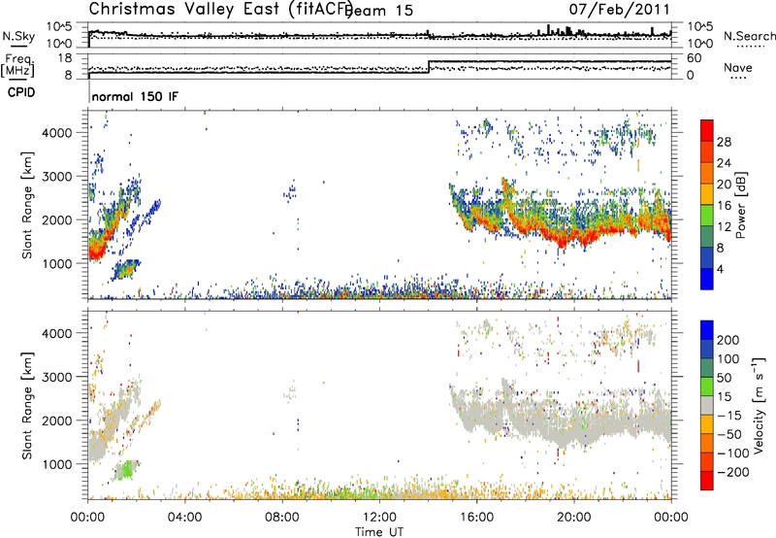The height and width of the screenshot is (538, 776).
Task: Click the velocity panel's 'Slant Range [km]' label
Action: click(27, 405)
